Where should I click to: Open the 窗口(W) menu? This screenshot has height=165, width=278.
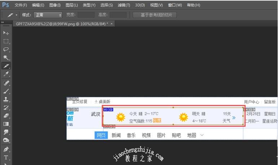click(x=175, y=5)
